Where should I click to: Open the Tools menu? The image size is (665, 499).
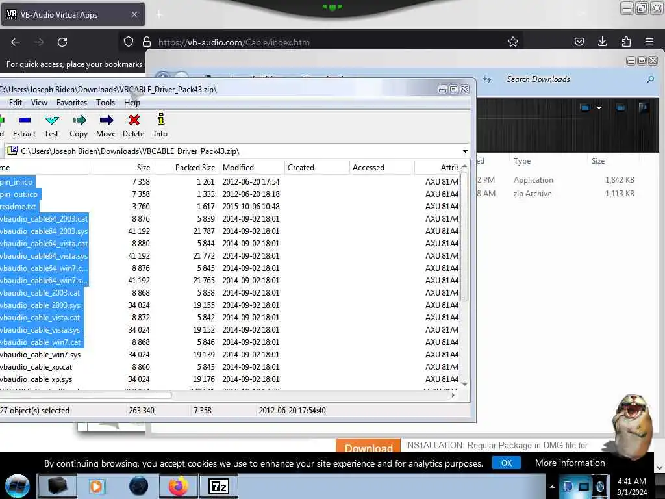pos(106,103)
